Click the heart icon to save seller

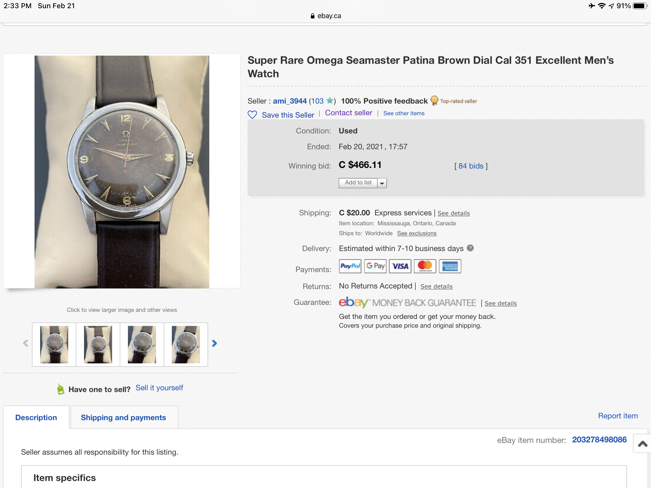click(252, 114)
